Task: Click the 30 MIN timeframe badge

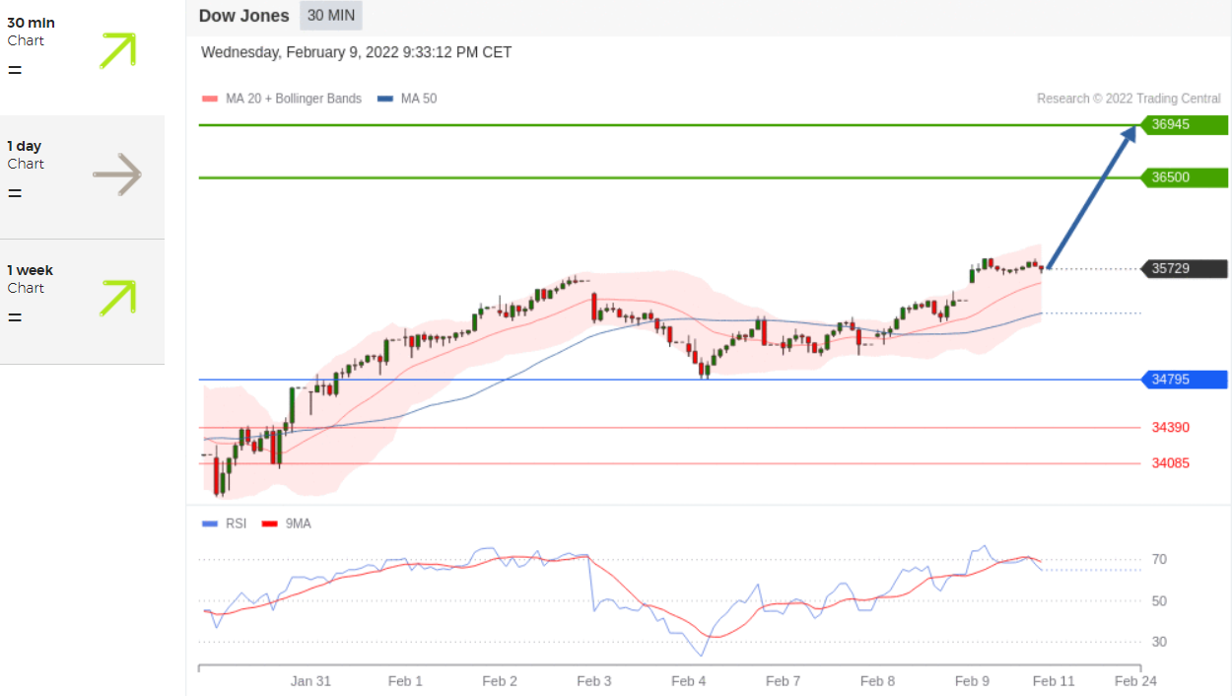Action: (x=331, y=16)
